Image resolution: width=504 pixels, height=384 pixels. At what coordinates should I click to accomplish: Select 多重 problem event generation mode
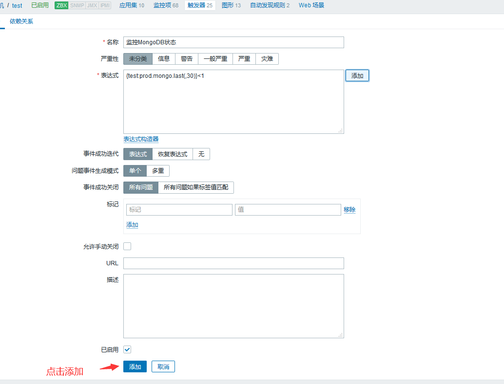pos(158,171)
